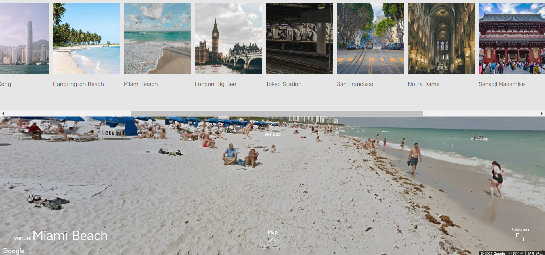Click the horizontal scrollbar thumb

pyautogui.click(x=277, y=113)
